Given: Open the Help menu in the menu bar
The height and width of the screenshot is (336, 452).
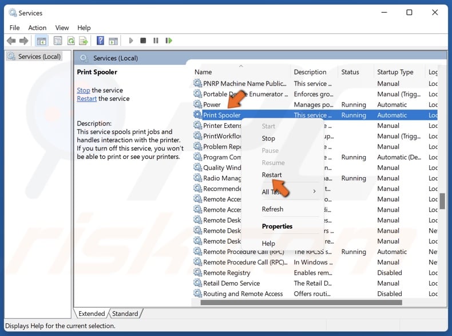Looking at the screenshot, I should (84, 28).
